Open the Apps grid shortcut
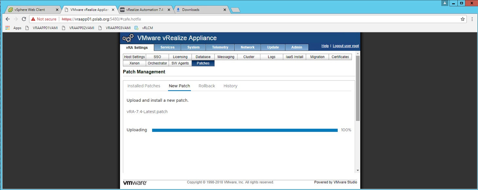The width and height of the screenshot is (478, 190). (13, 28)
